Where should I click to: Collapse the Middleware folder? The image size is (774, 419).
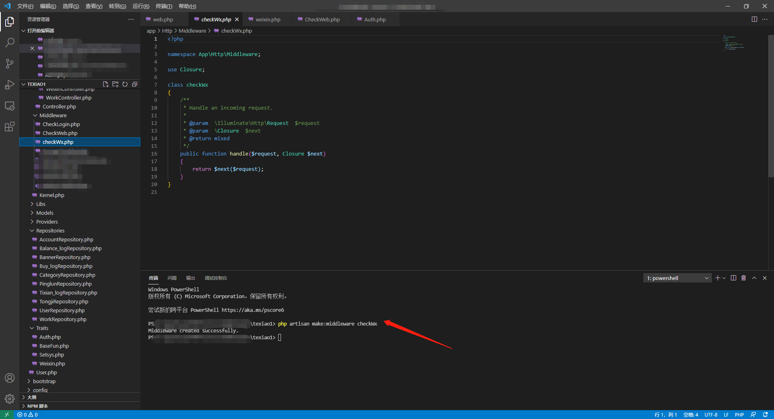coord(35,115)
